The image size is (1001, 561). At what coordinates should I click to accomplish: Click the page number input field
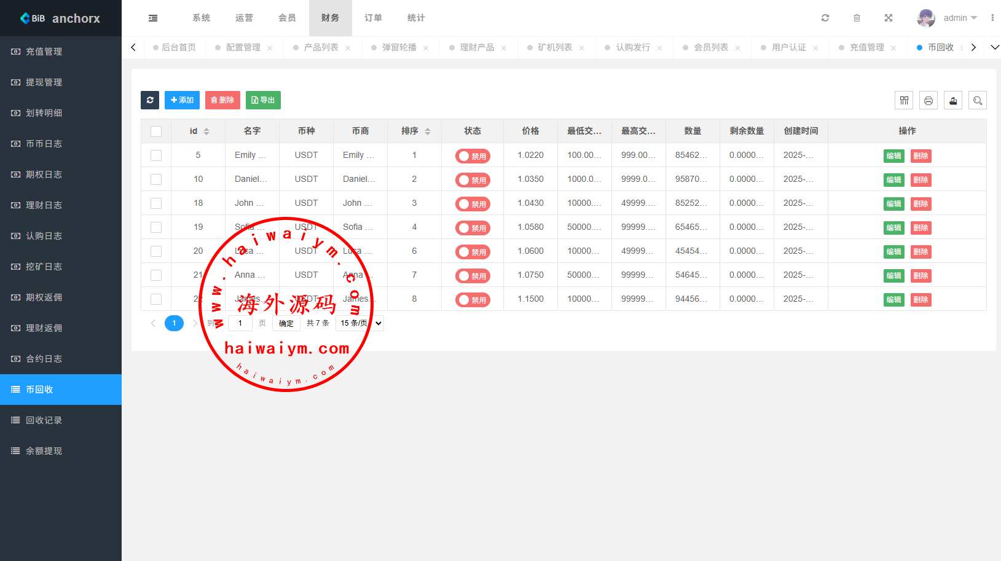coord(240,323)
